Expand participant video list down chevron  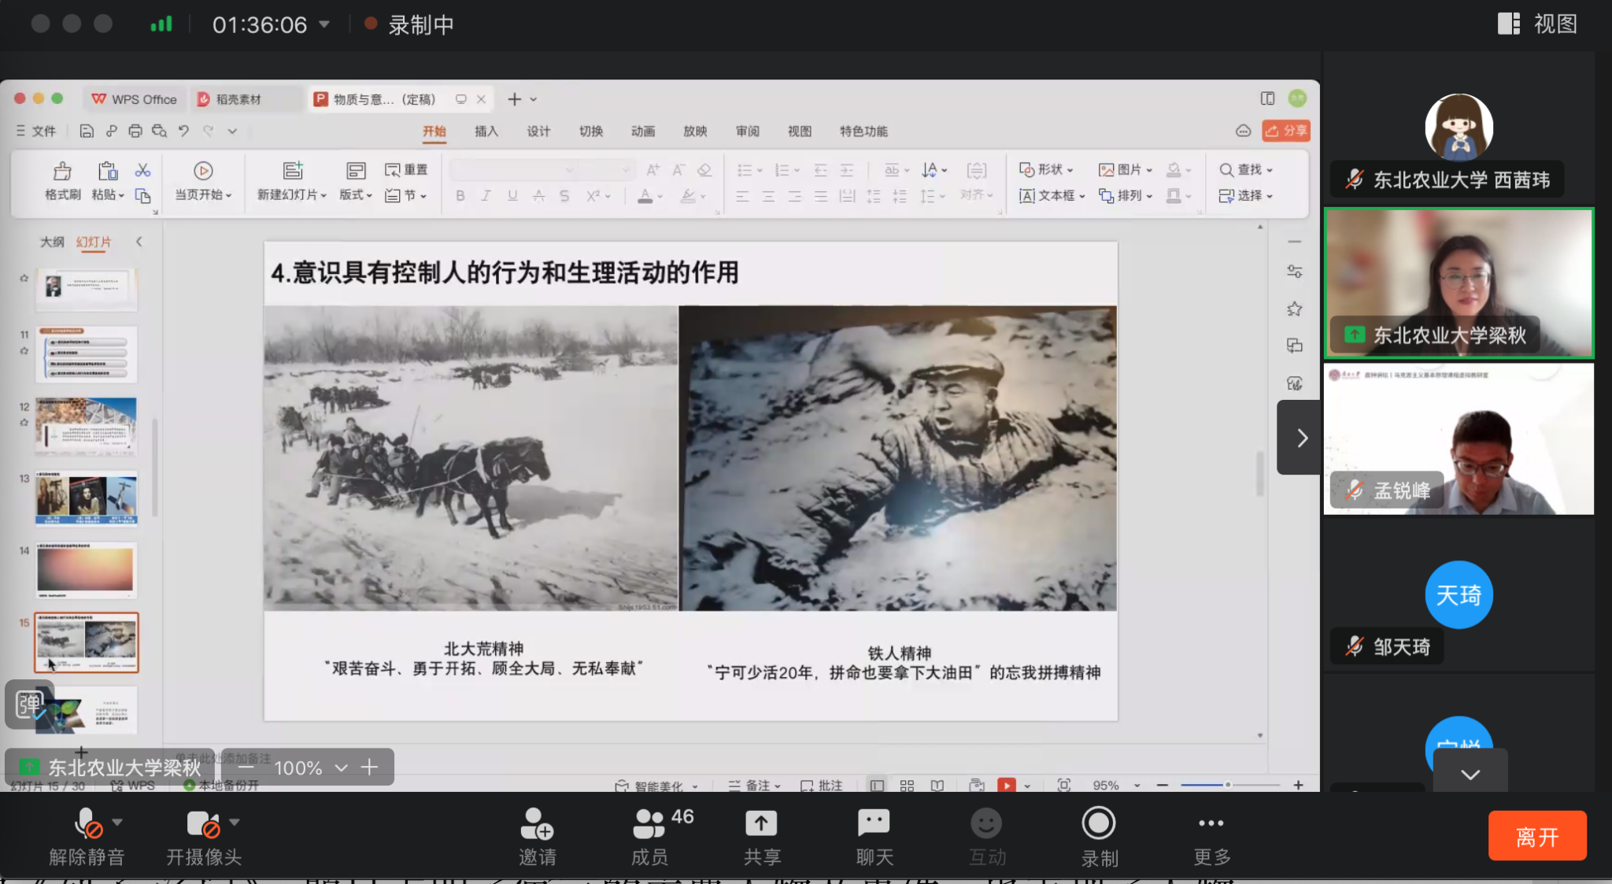point(1470,774)
